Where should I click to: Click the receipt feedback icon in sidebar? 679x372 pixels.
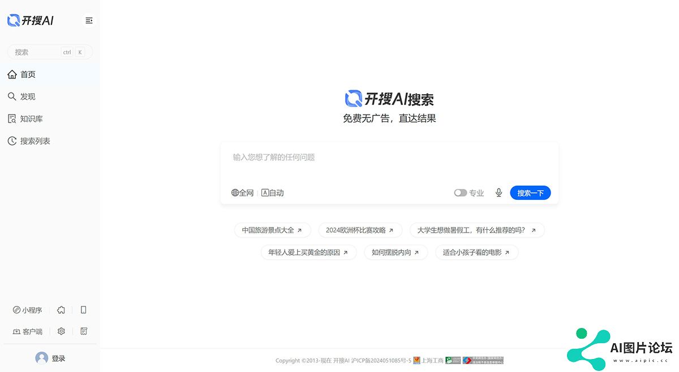84,331
